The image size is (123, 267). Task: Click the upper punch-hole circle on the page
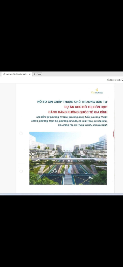click(x=21, y=134)
